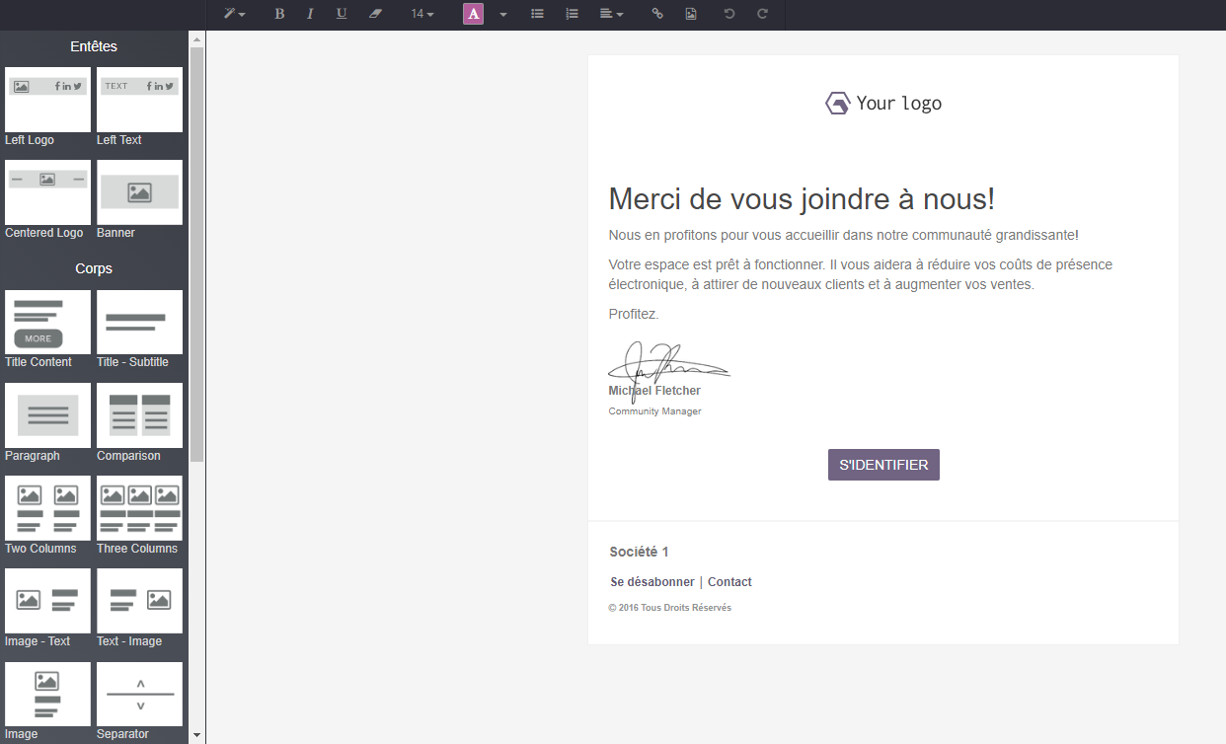
Task: Select the Centered Logo header block
Action: pos(47,199)
